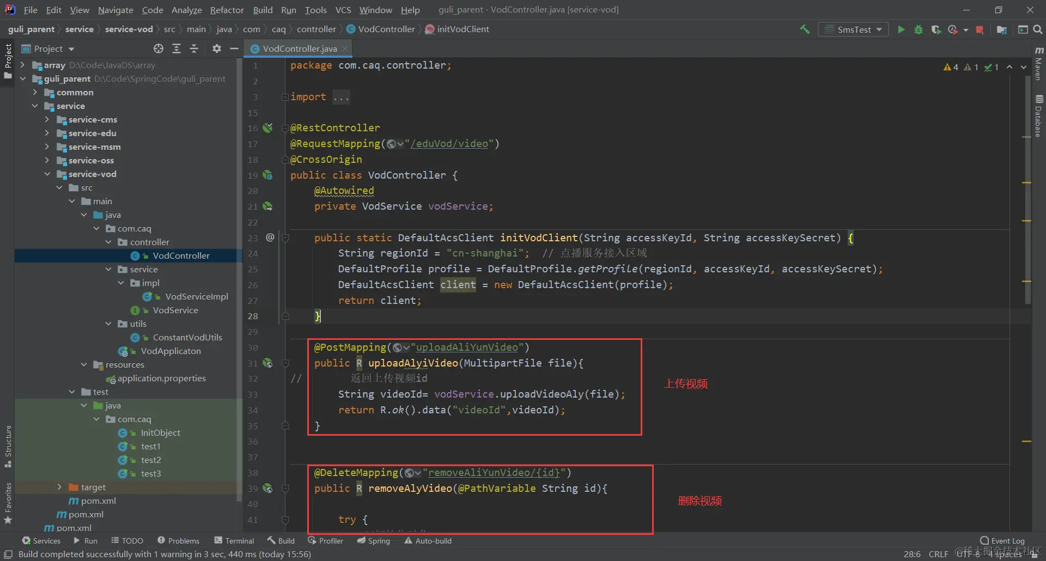1046x561 pixels.
Task: Open globe URL actions for /eduVod/video
Action: (395, 144)
